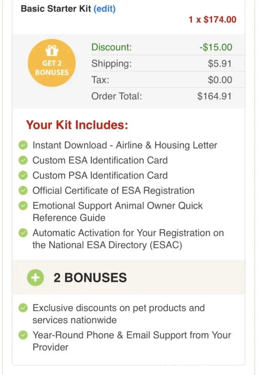Click the Basic Starter Kit product title

tap(56, 9)
